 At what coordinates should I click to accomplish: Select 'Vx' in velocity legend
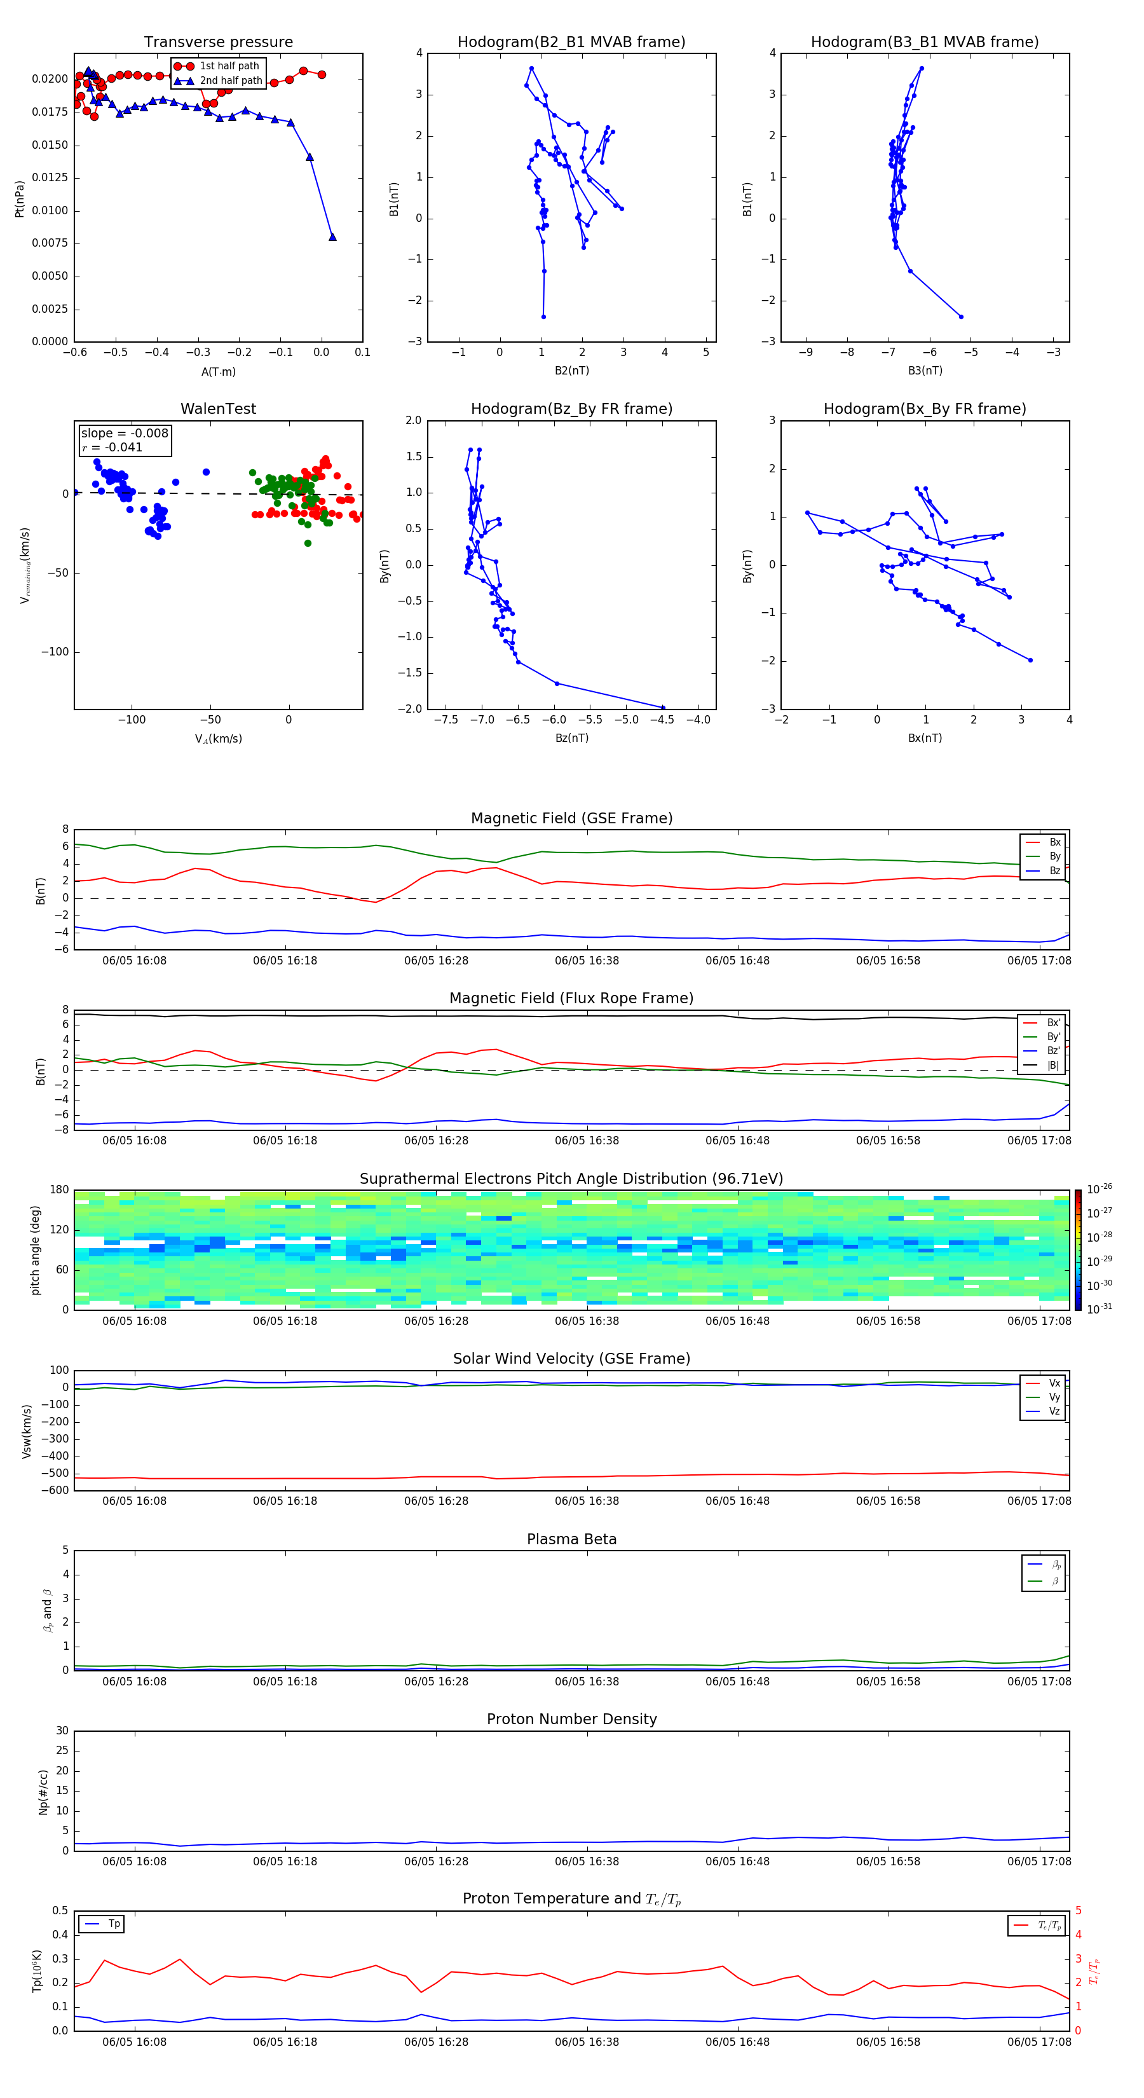click(x=1044, y=1383)
